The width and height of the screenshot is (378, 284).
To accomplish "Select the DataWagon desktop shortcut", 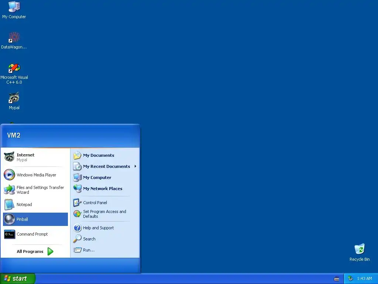I will point(14,41).
